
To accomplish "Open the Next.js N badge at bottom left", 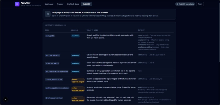I will (5, 100).
